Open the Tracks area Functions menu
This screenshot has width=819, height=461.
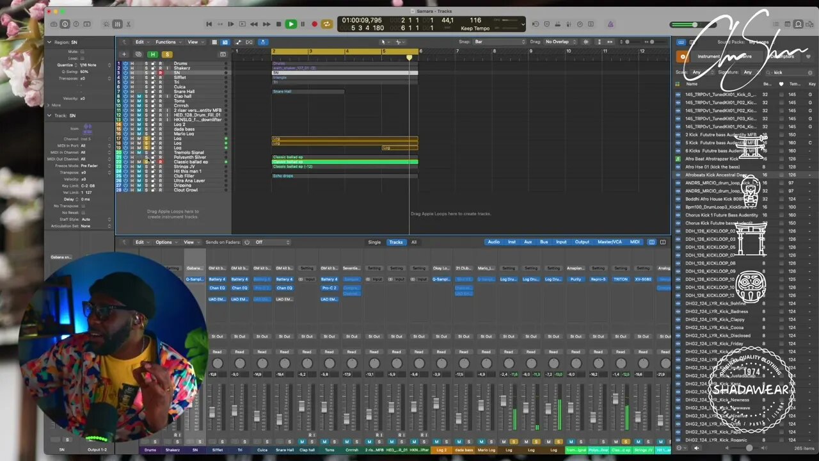(x=168, y=42)
